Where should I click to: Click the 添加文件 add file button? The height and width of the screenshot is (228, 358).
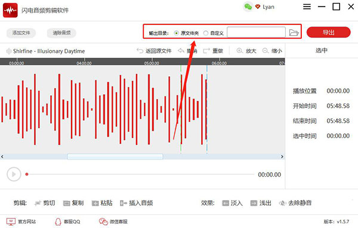coord(21,33)
